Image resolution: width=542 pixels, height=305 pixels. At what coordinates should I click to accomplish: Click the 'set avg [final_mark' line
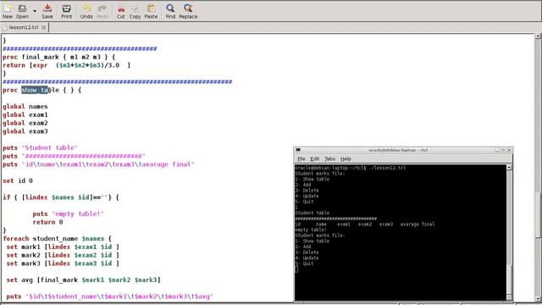[x=83, y=280]
